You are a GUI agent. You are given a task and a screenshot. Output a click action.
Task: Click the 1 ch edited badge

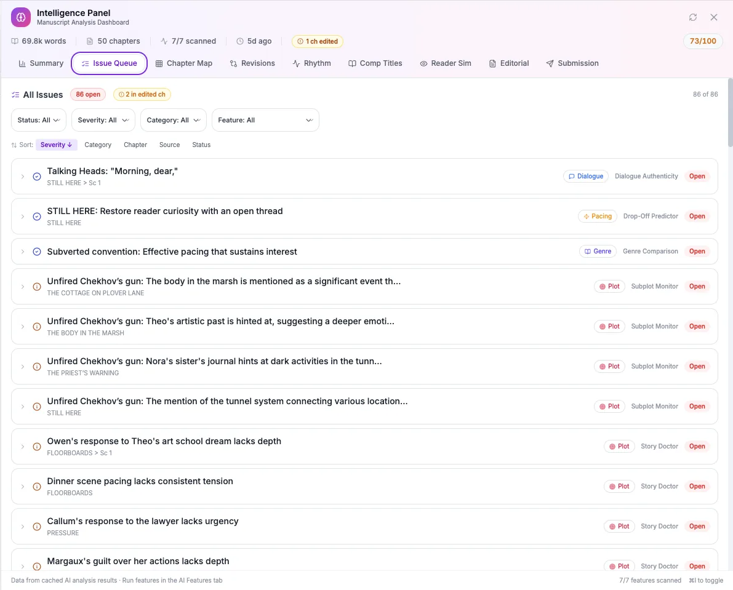click(x=318, y=41)
